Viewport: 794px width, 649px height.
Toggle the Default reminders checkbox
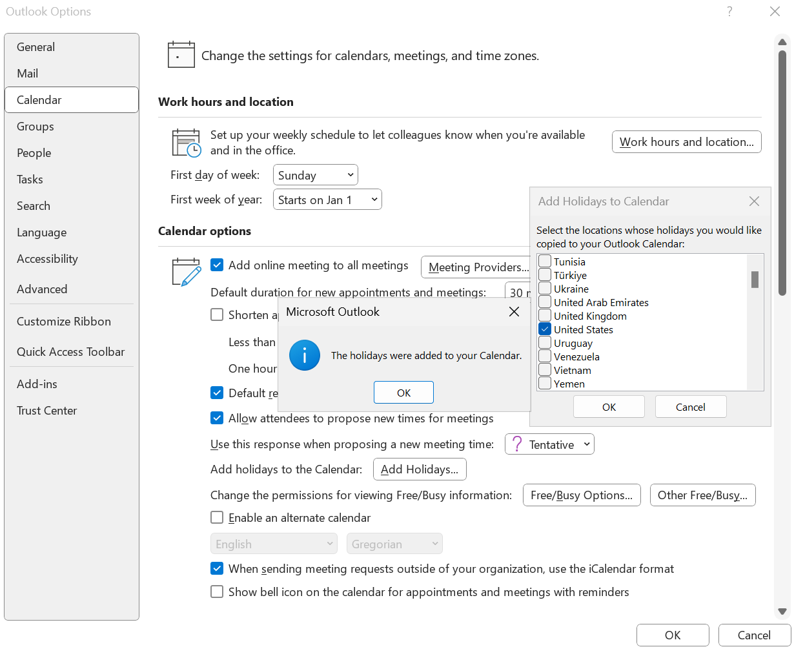[218, 393]
